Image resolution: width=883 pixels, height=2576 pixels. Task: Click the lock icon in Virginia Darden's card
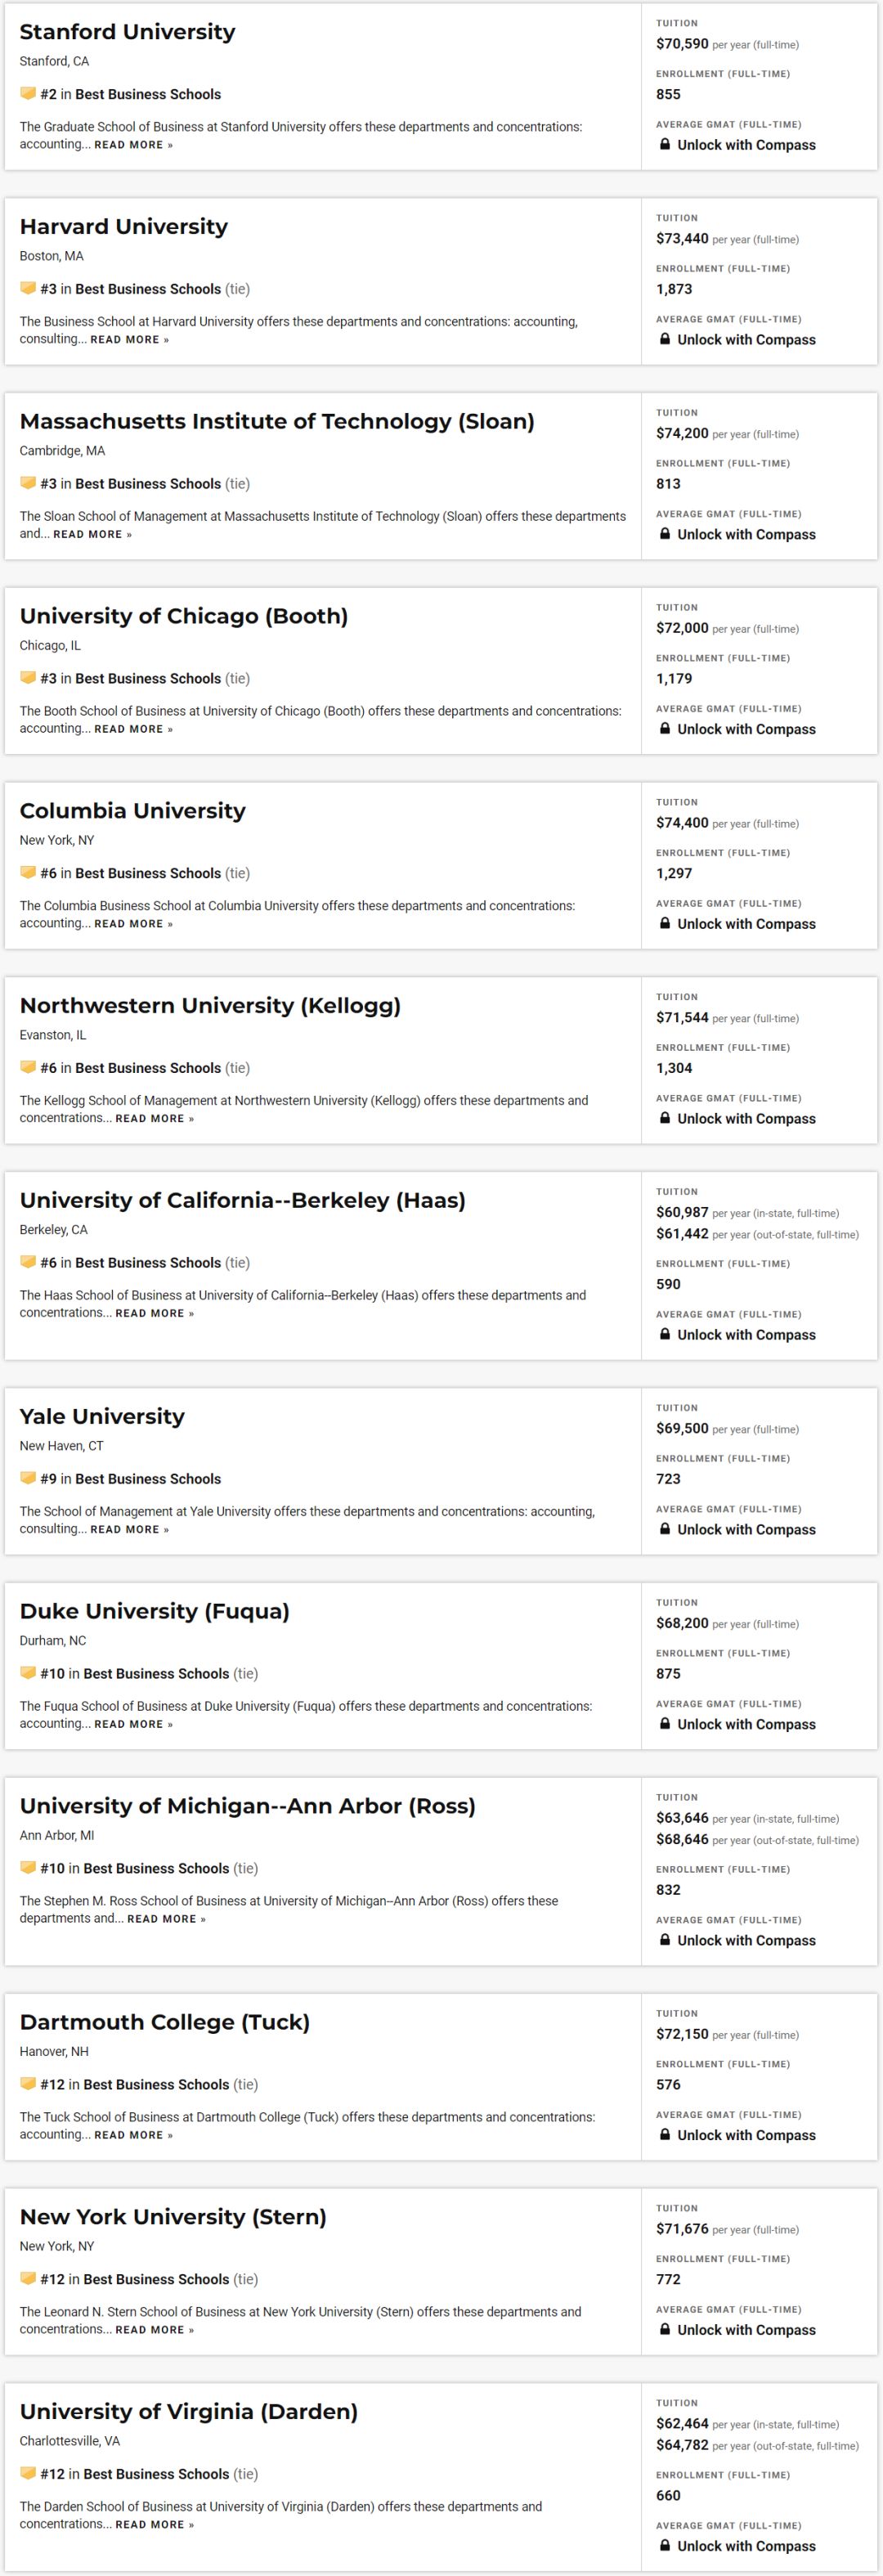pyautogui.click(x=665, y=2546)
